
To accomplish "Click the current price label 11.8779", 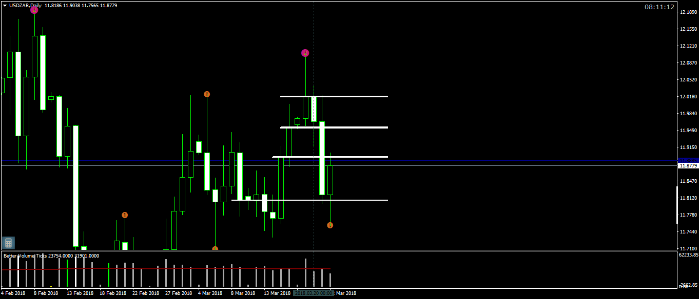I will point(688,166).
